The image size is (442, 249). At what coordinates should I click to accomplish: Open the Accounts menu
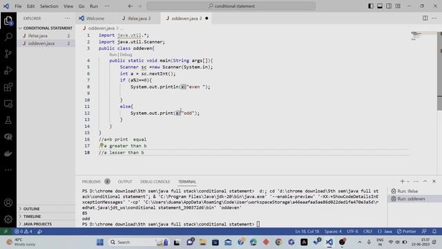click(8, 203)
